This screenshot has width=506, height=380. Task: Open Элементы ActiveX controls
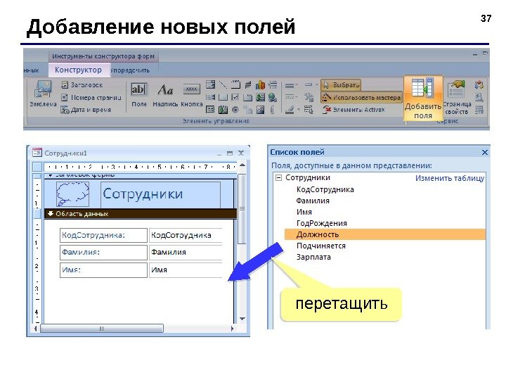tap(353, 110)
